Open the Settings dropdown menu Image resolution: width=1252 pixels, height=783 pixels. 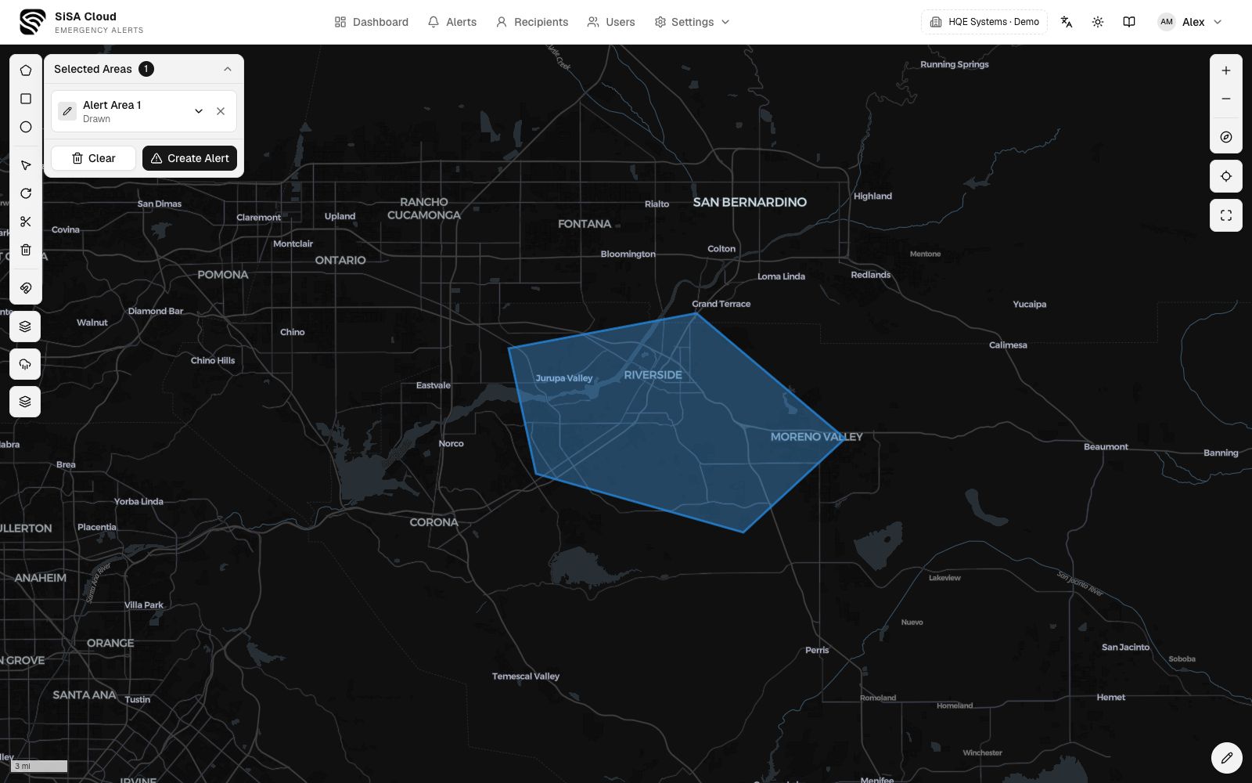point(693,22)
